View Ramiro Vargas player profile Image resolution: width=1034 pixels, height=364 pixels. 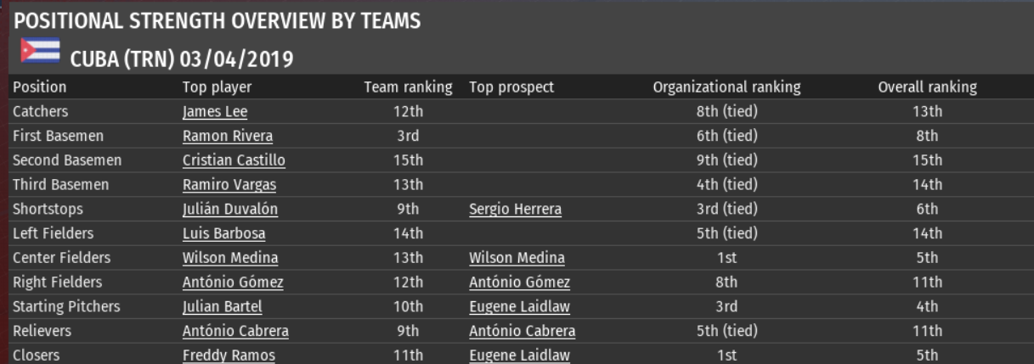pos(229,185)
